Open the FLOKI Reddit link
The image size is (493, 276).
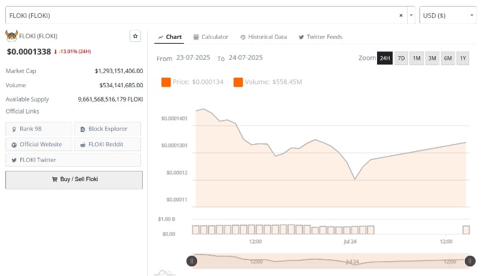(x=108, y=145)
